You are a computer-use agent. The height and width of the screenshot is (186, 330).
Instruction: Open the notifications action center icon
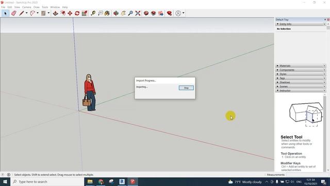(324, 181)
